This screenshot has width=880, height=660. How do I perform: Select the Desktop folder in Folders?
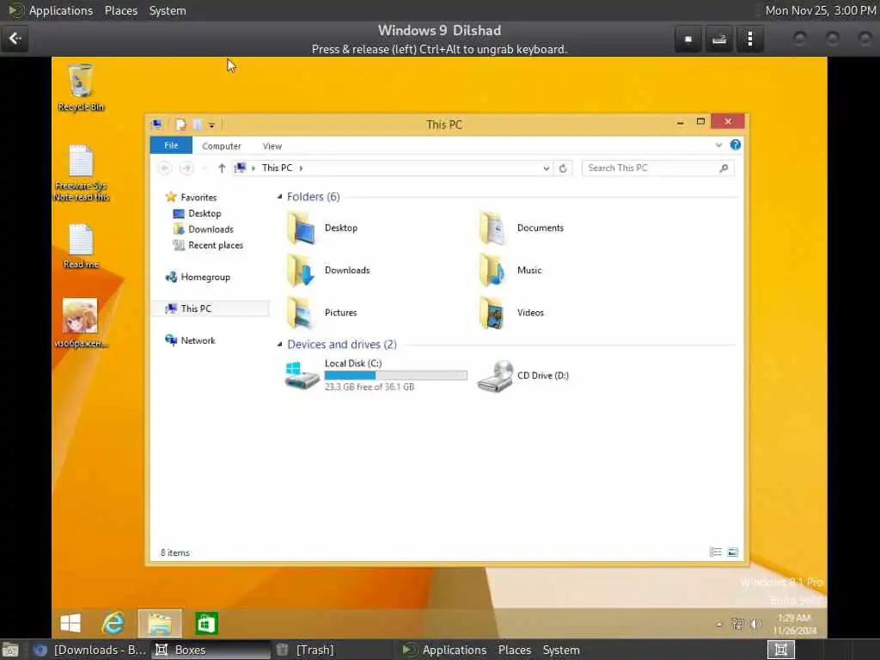coord(321,228)
